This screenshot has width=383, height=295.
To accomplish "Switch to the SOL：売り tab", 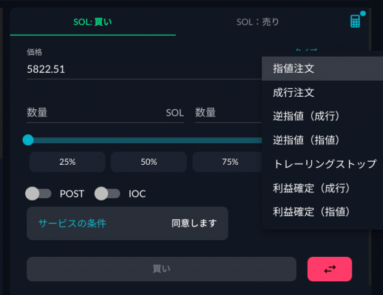I will tap(258, 22).
